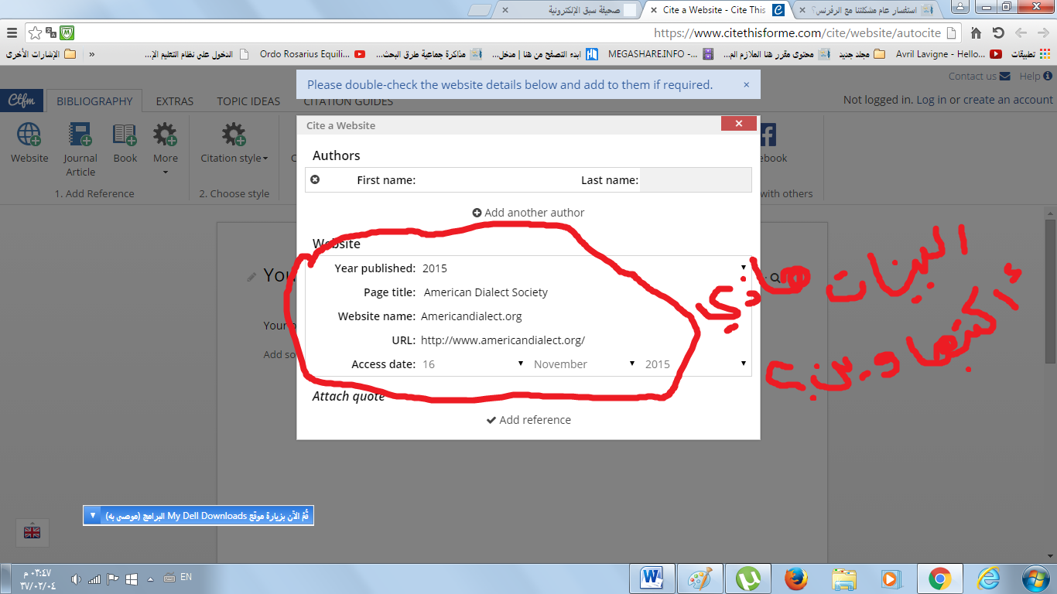Open the MEGASHARE.INFO bookmark
This screenshot has height=594, width=1057.
(660, 54)
